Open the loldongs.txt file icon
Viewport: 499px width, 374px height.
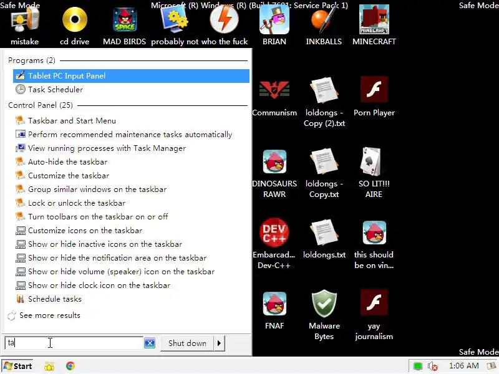click(324, 233)
